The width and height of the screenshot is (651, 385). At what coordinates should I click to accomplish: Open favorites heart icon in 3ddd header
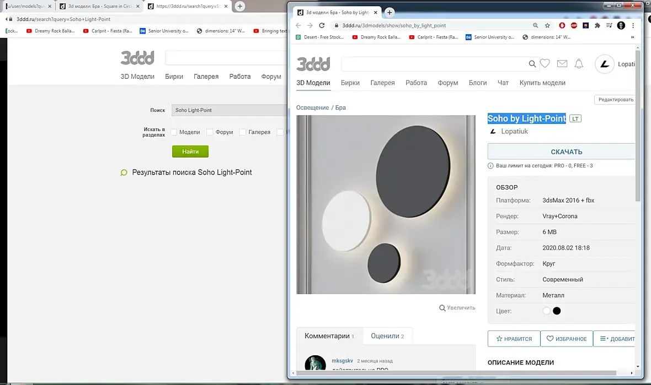point(545,63)
